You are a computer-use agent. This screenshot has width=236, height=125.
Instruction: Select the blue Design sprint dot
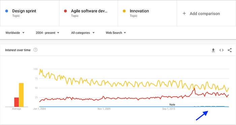(7, 11)
